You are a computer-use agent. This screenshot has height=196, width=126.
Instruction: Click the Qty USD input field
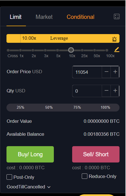87,91
